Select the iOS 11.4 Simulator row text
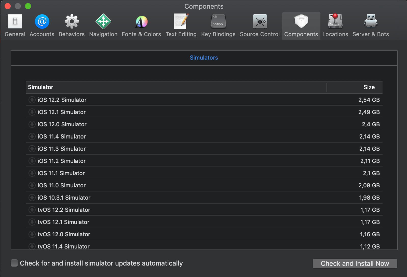407x277 pixels. coord(62,136)
